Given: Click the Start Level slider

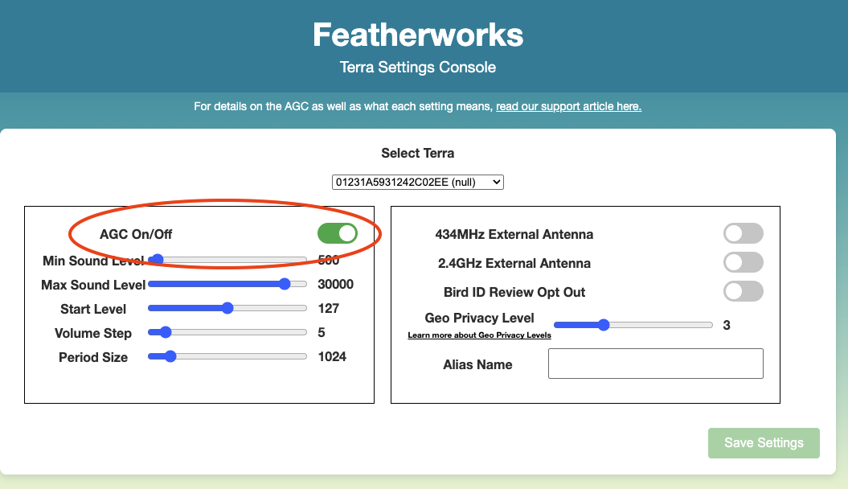Looking at the screenshot, I should tap(227, 308).
